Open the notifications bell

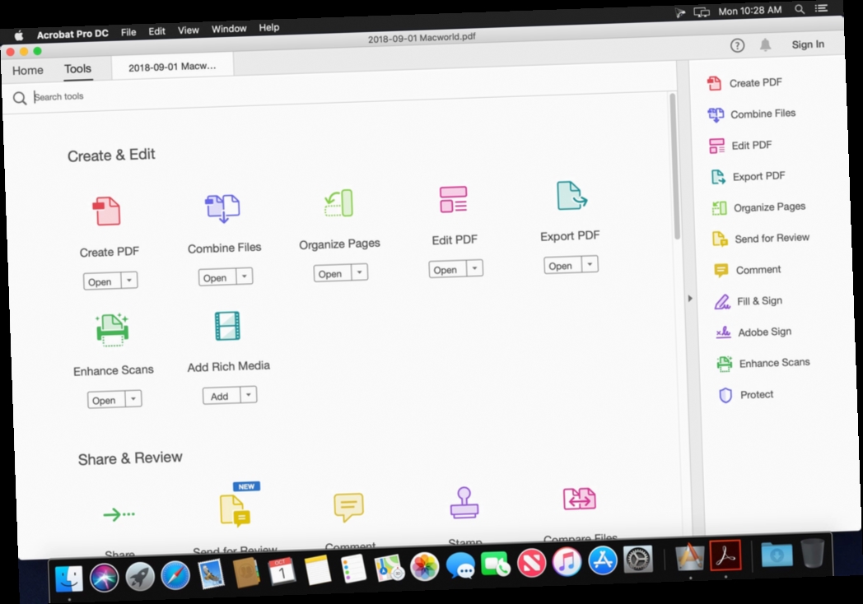point(765,44)
